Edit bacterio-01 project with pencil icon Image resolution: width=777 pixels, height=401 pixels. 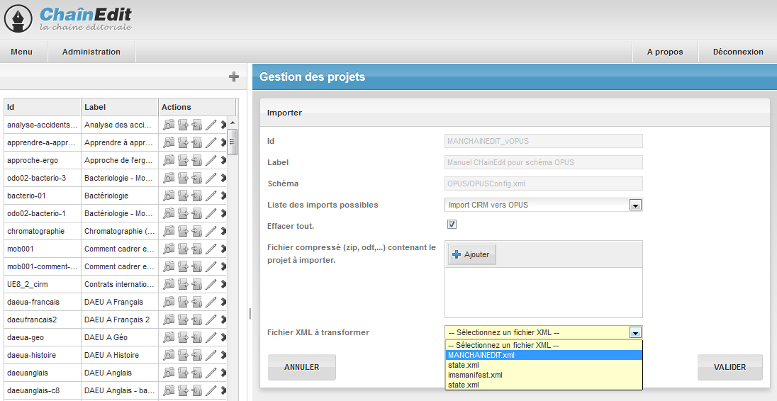pos(211,196)
